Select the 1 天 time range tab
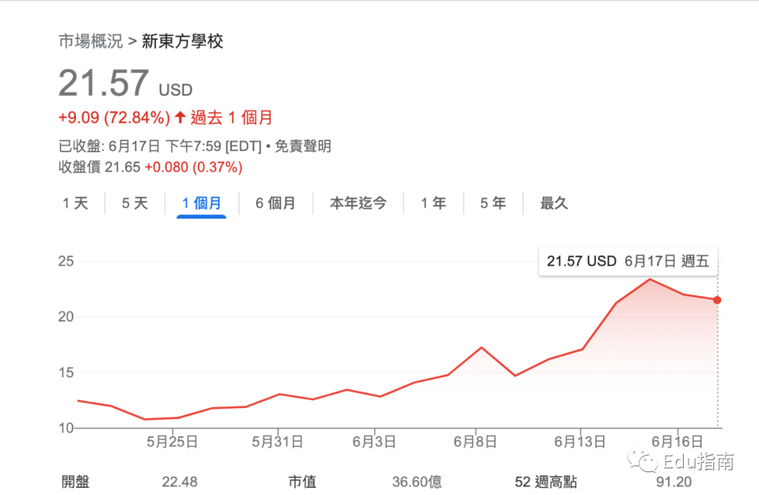Screen dimensions: 759x495 pyautogui.click(x=75, y=203)
